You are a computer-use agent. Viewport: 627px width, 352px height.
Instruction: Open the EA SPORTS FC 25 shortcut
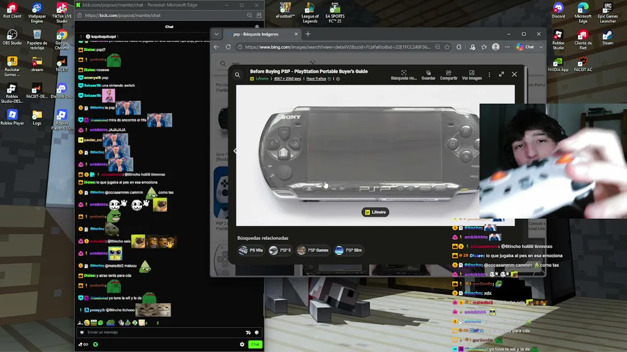[x=335, y=13]
